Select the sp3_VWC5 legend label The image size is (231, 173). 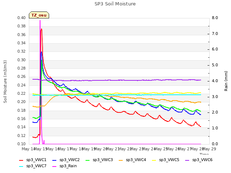(169, 160)
